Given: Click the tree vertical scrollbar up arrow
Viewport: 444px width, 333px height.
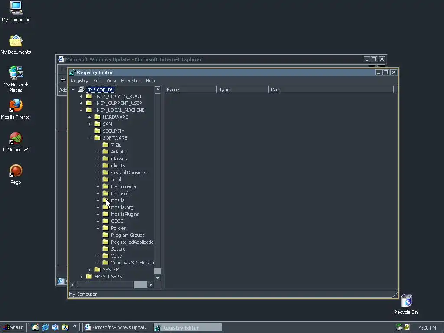Looking at the screenshot, I should pyautogui.click(x=158, y=89).
